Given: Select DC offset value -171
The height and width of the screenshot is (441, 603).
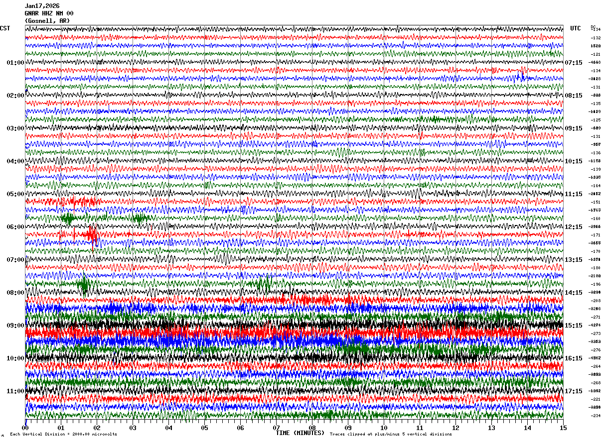Looking at the screenshot, I should (596, 235).
